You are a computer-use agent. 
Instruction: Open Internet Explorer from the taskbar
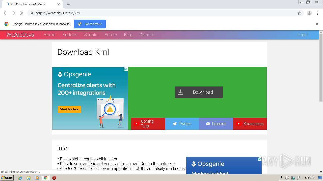pos(20,178)
